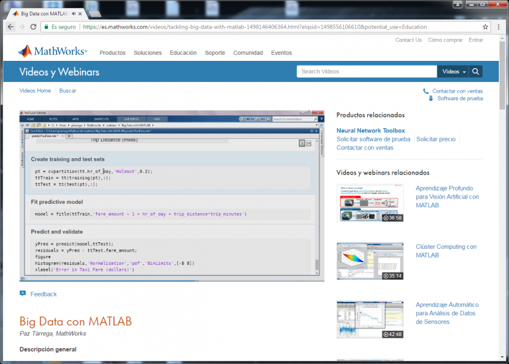Open the Software de prueba link
Viewport: 509px width, 364px height.
(x=460, y=99)
